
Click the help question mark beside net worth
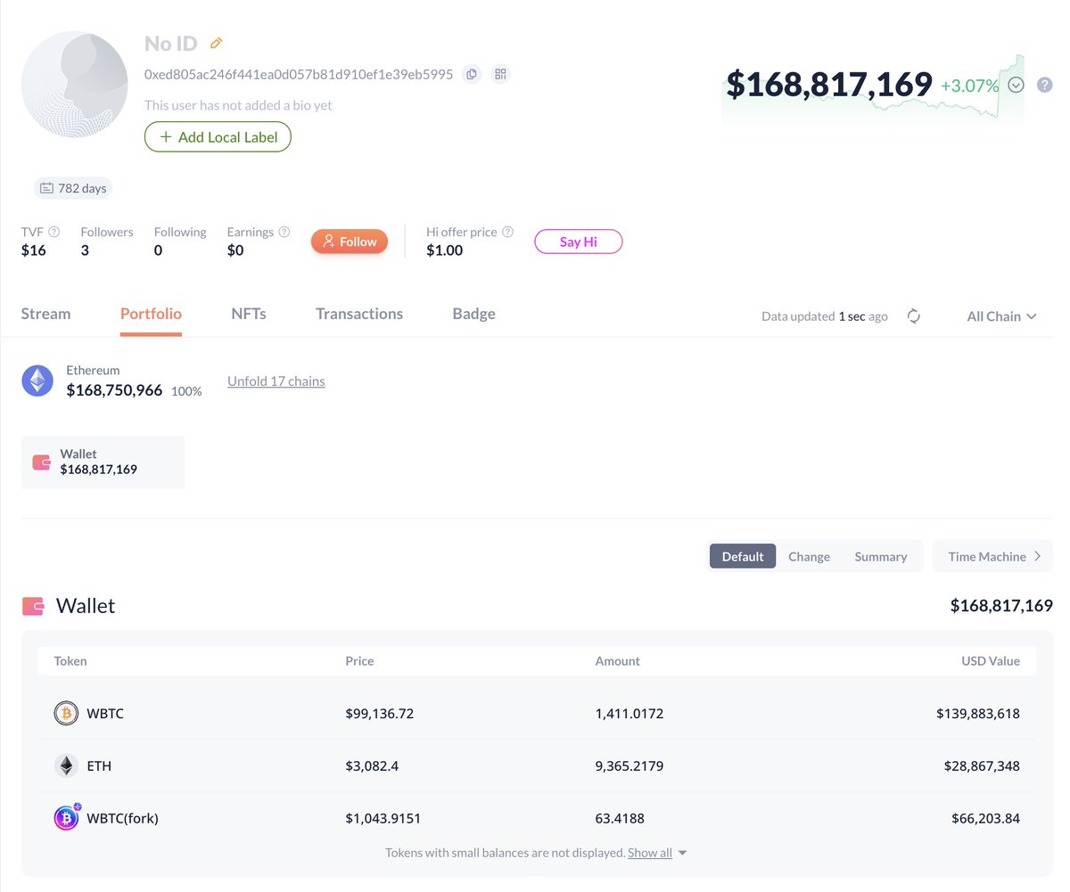[1045, 86]
